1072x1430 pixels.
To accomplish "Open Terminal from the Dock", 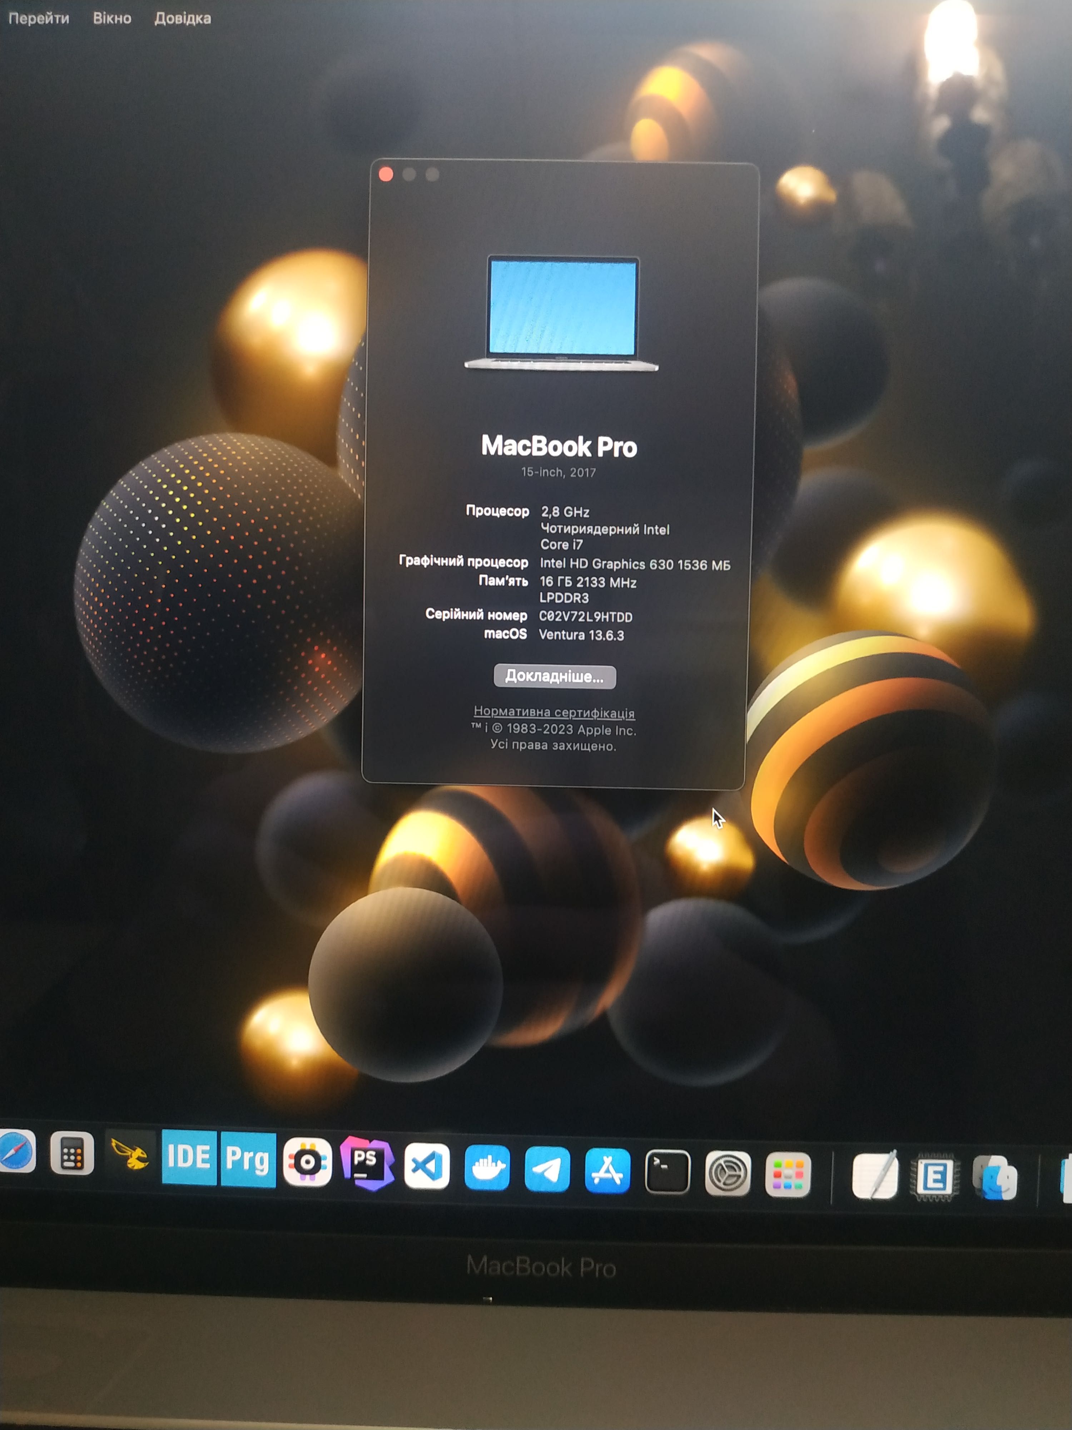I will (667, 1172).
